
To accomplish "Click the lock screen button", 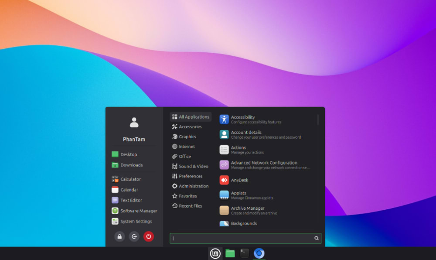I will click(x=119, y=236).
